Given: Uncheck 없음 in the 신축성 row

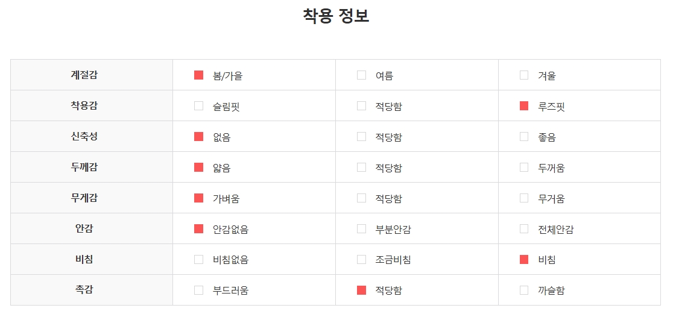Looking at the screenshot, I should (198, 137).
